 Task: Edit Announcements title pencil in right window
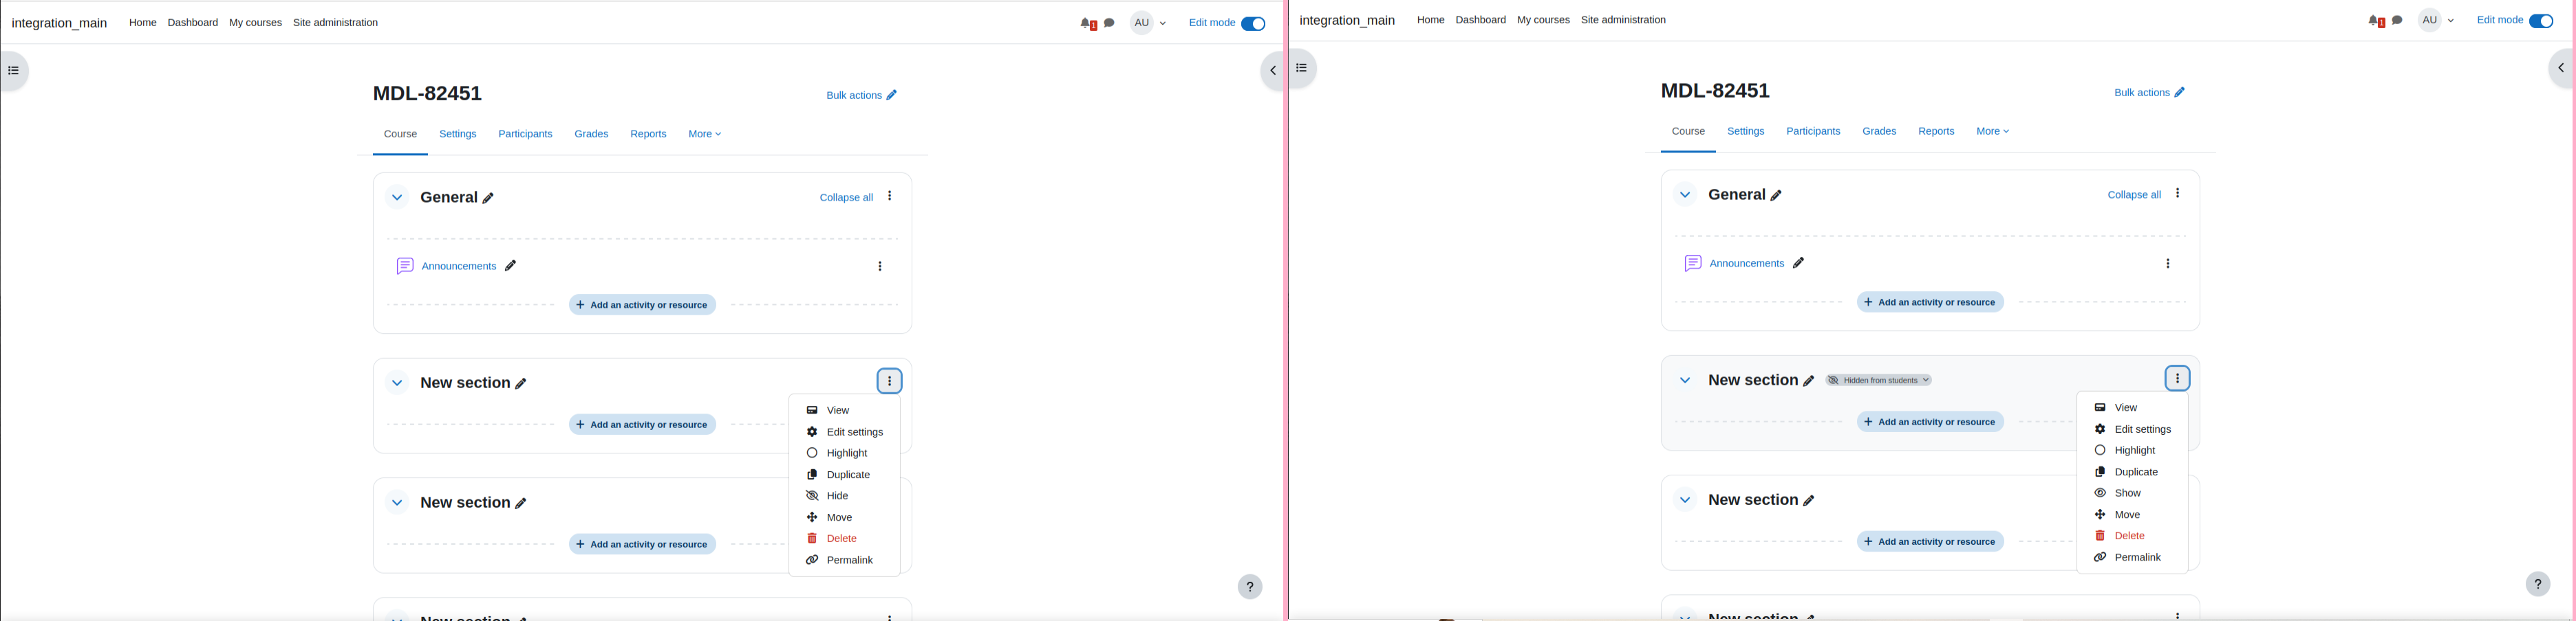1798,264
